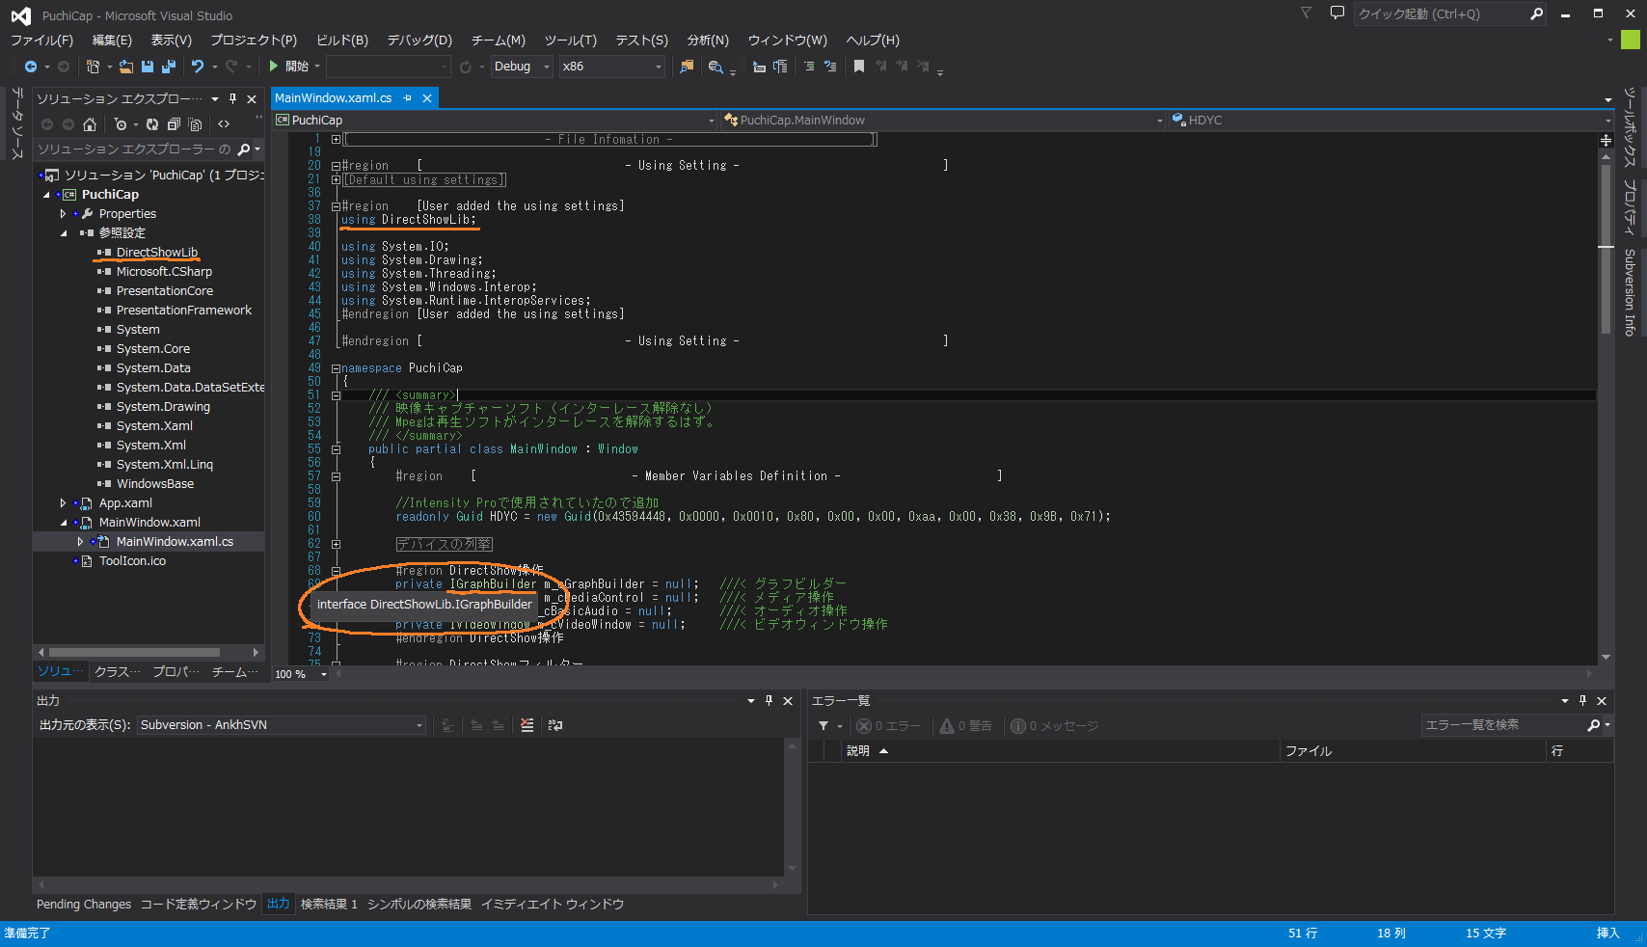This screenshot has height=947, width=1647.
Task: Click the new project toolbar icon
Action: pos(93,67)
